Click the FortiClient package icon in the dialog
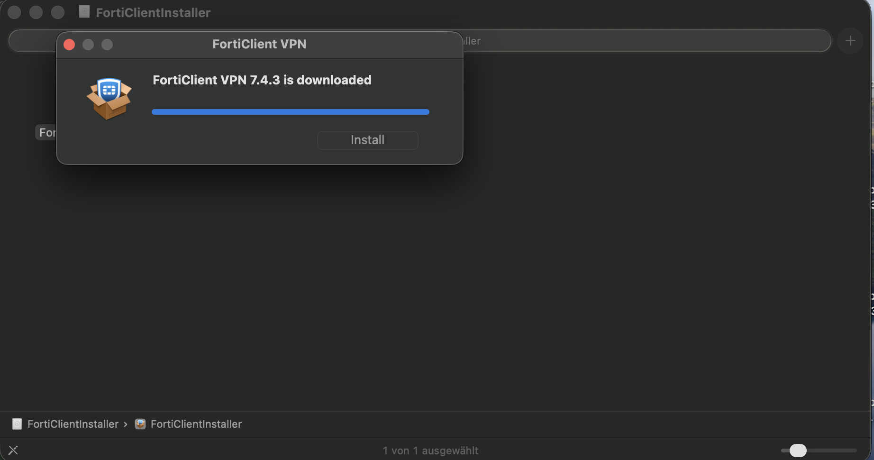The image size is (874, 460). pyautogui.click(x=109, y=98)
